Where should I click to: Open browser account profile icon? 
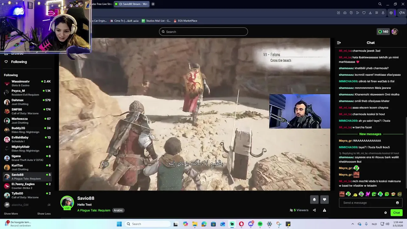tap(383, 13)
